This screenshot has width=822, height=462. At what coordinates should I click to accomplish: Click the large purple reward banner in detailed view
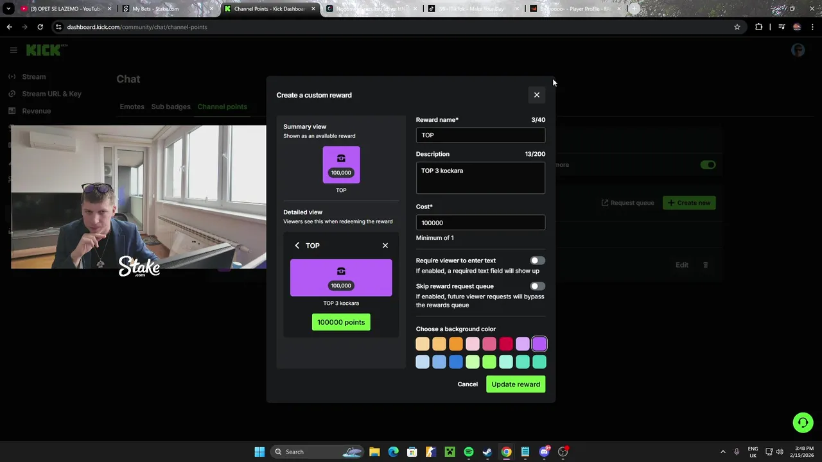point(341,278)
